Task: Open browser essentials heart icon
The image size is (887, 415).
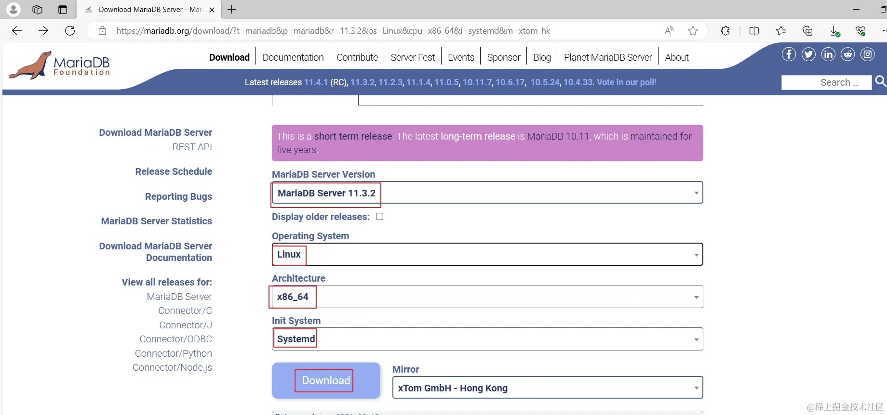Action: (860, 31)
